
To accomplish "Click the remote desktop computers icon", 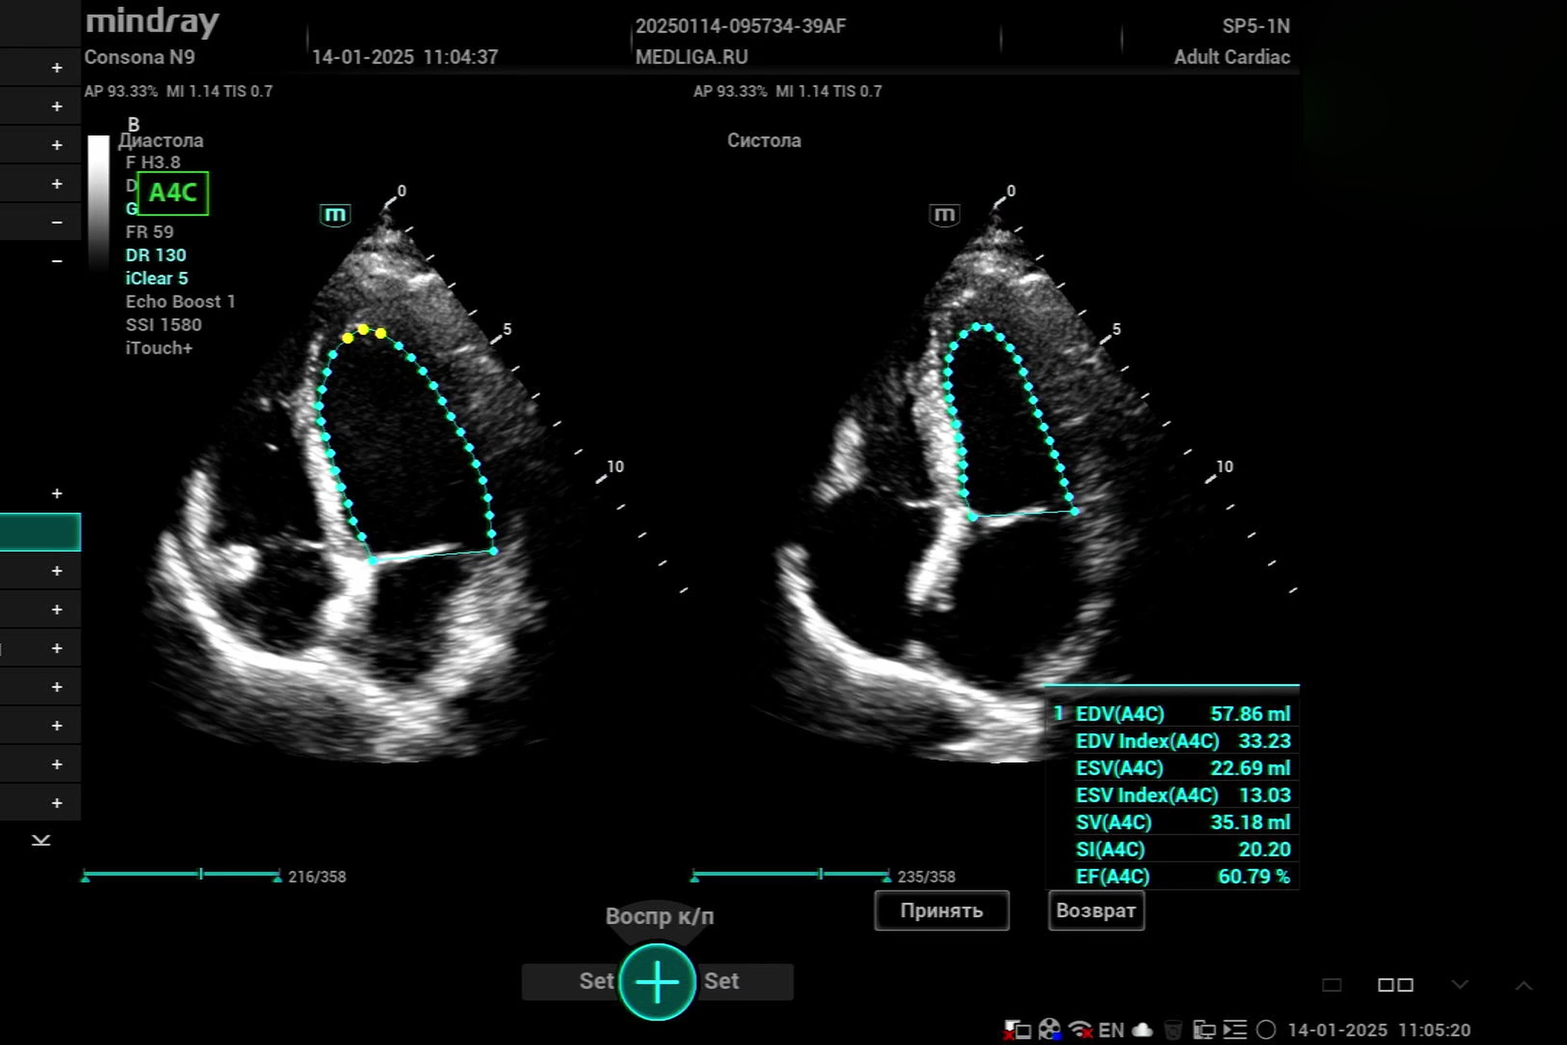I will coord(1204,1030).
